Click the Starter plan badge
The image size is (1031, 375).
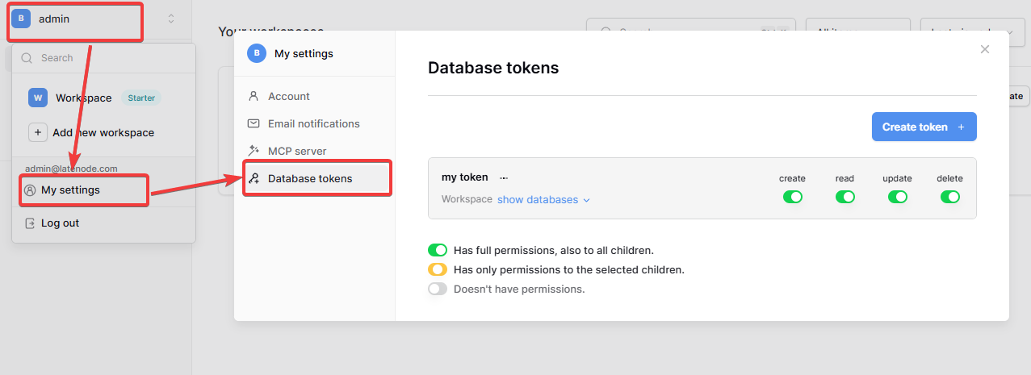coord(141,98)
